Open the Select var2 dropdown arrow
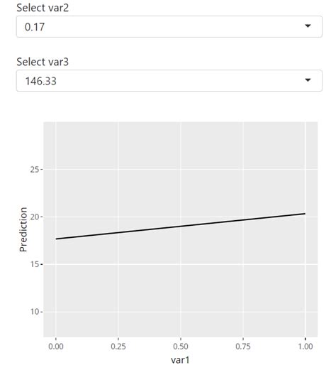Image resolution: width=336 pixels, height=370 pixels. click(308, 26)
